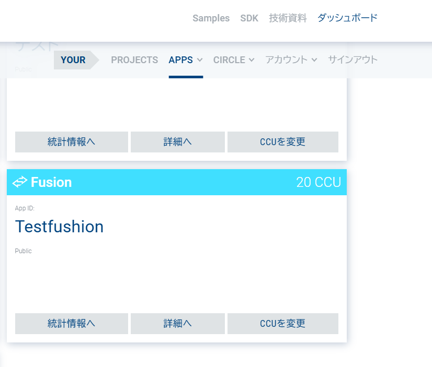Open the CIRCLE menu

[x=229, y=60]
